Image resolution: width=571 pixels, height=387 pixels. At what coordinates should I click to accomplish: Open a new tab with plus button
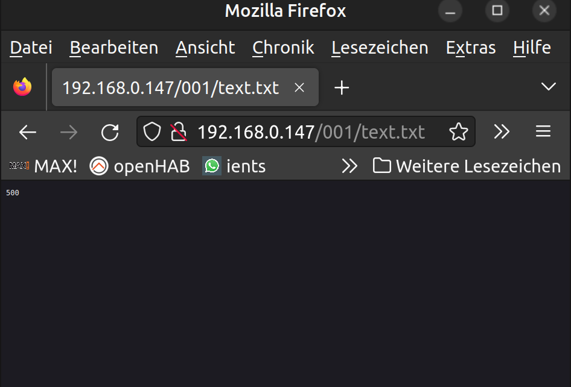click(342, 88)
